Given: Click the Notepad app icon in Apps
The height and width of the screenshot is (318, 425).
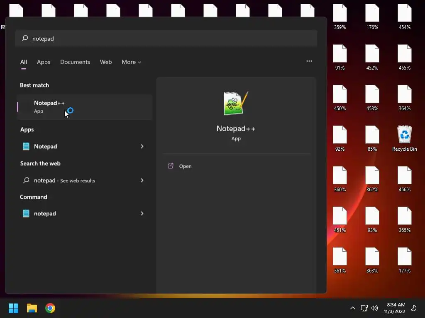Looking at the screenshot, I should [x=26, y=146].
